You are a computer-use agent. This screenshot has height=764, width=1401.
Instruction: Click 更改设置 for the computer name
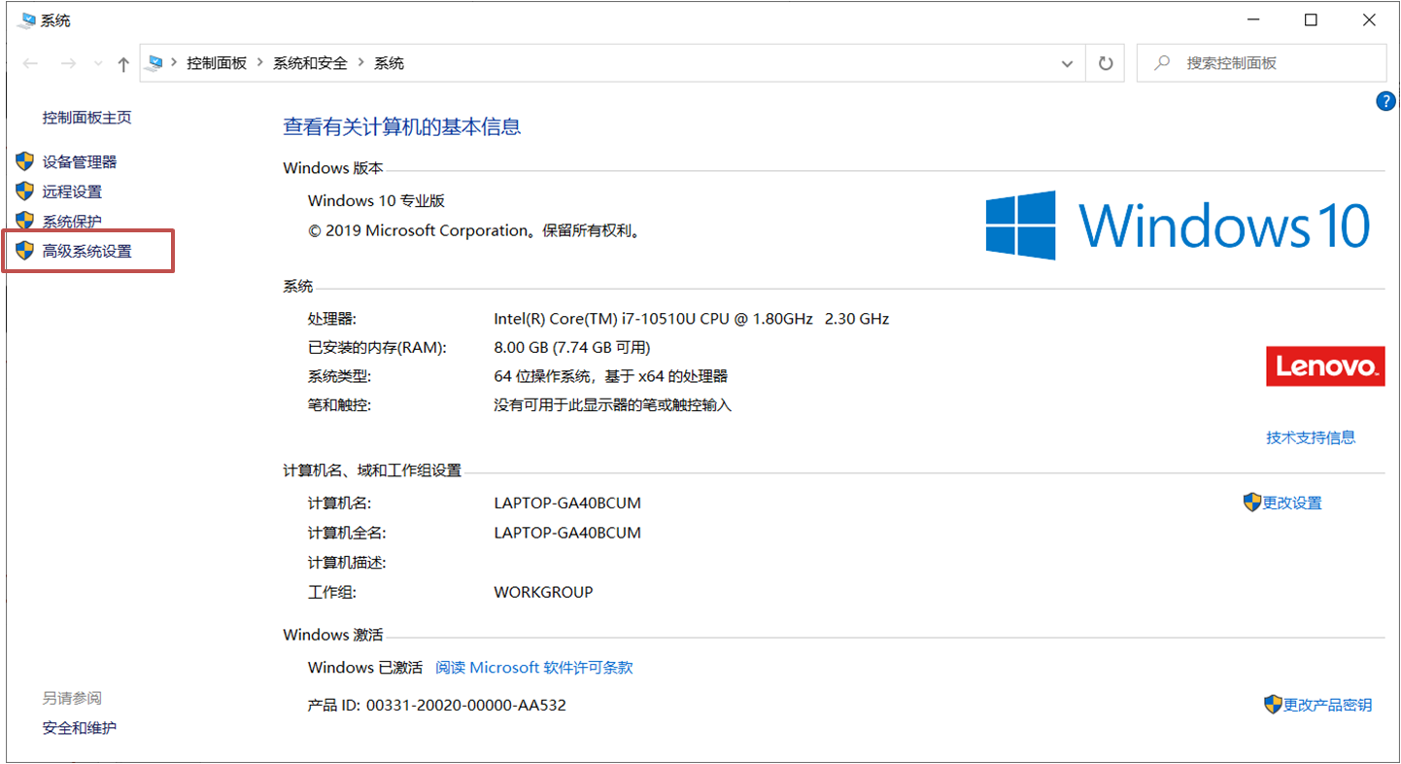click(x=1292, y=504)
